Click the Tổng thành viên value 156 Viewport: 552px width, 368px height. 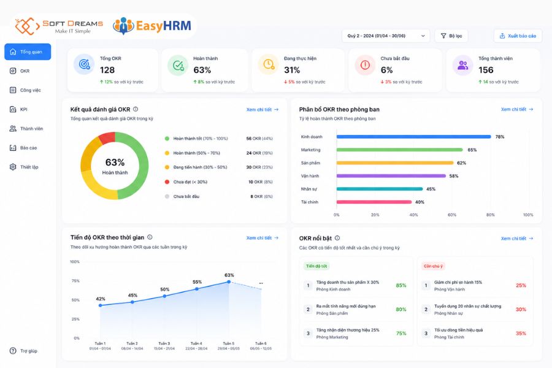486,70
